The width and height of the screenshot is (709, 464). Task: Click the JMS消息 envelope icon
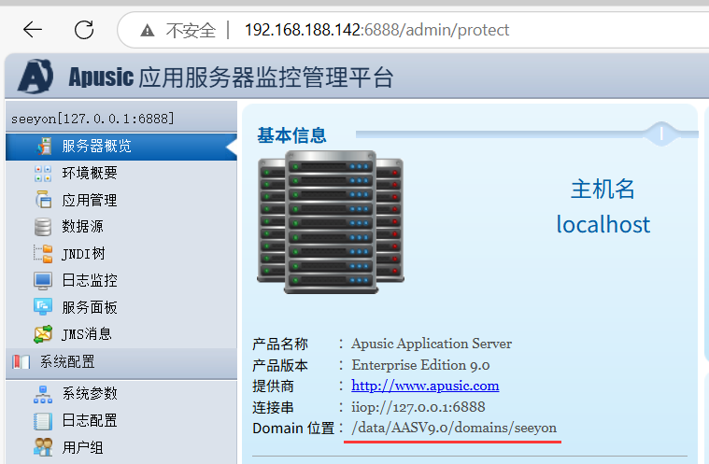(43, 334)
